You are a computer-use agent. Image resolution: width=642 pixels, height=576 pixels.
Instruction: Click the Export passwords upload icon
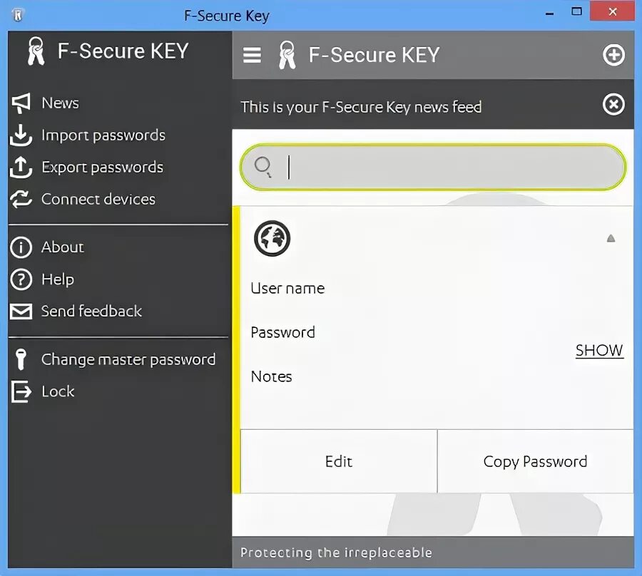(21, 168)
